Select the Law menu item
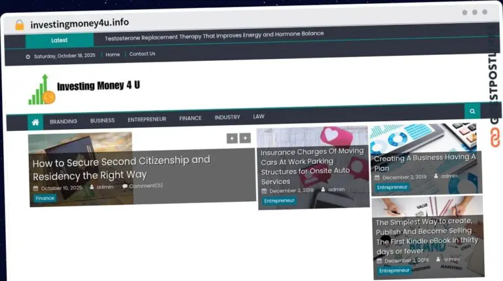Screen dimensions: 503x281 click(259, 117)
